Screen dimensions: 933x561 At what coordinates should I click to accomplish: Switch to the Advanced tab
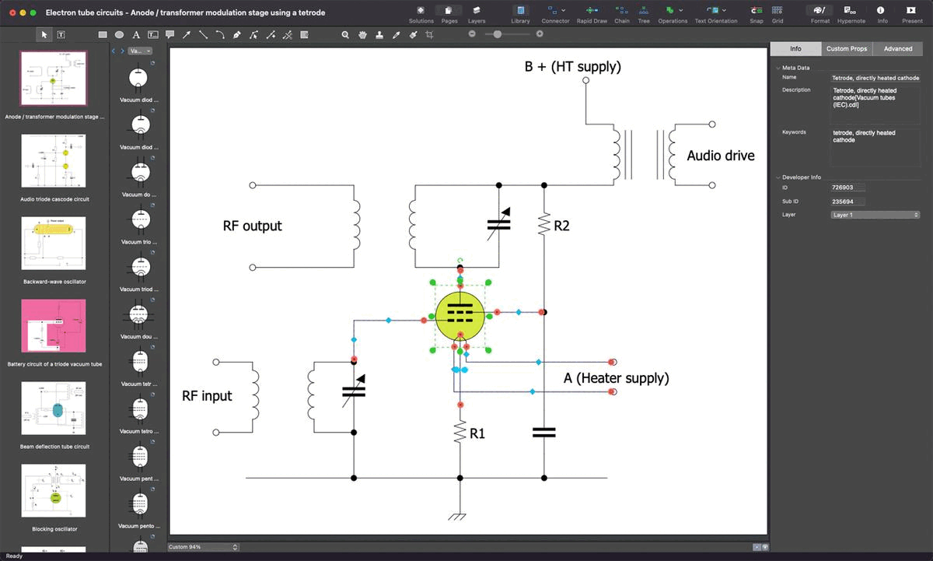(897, 48)
